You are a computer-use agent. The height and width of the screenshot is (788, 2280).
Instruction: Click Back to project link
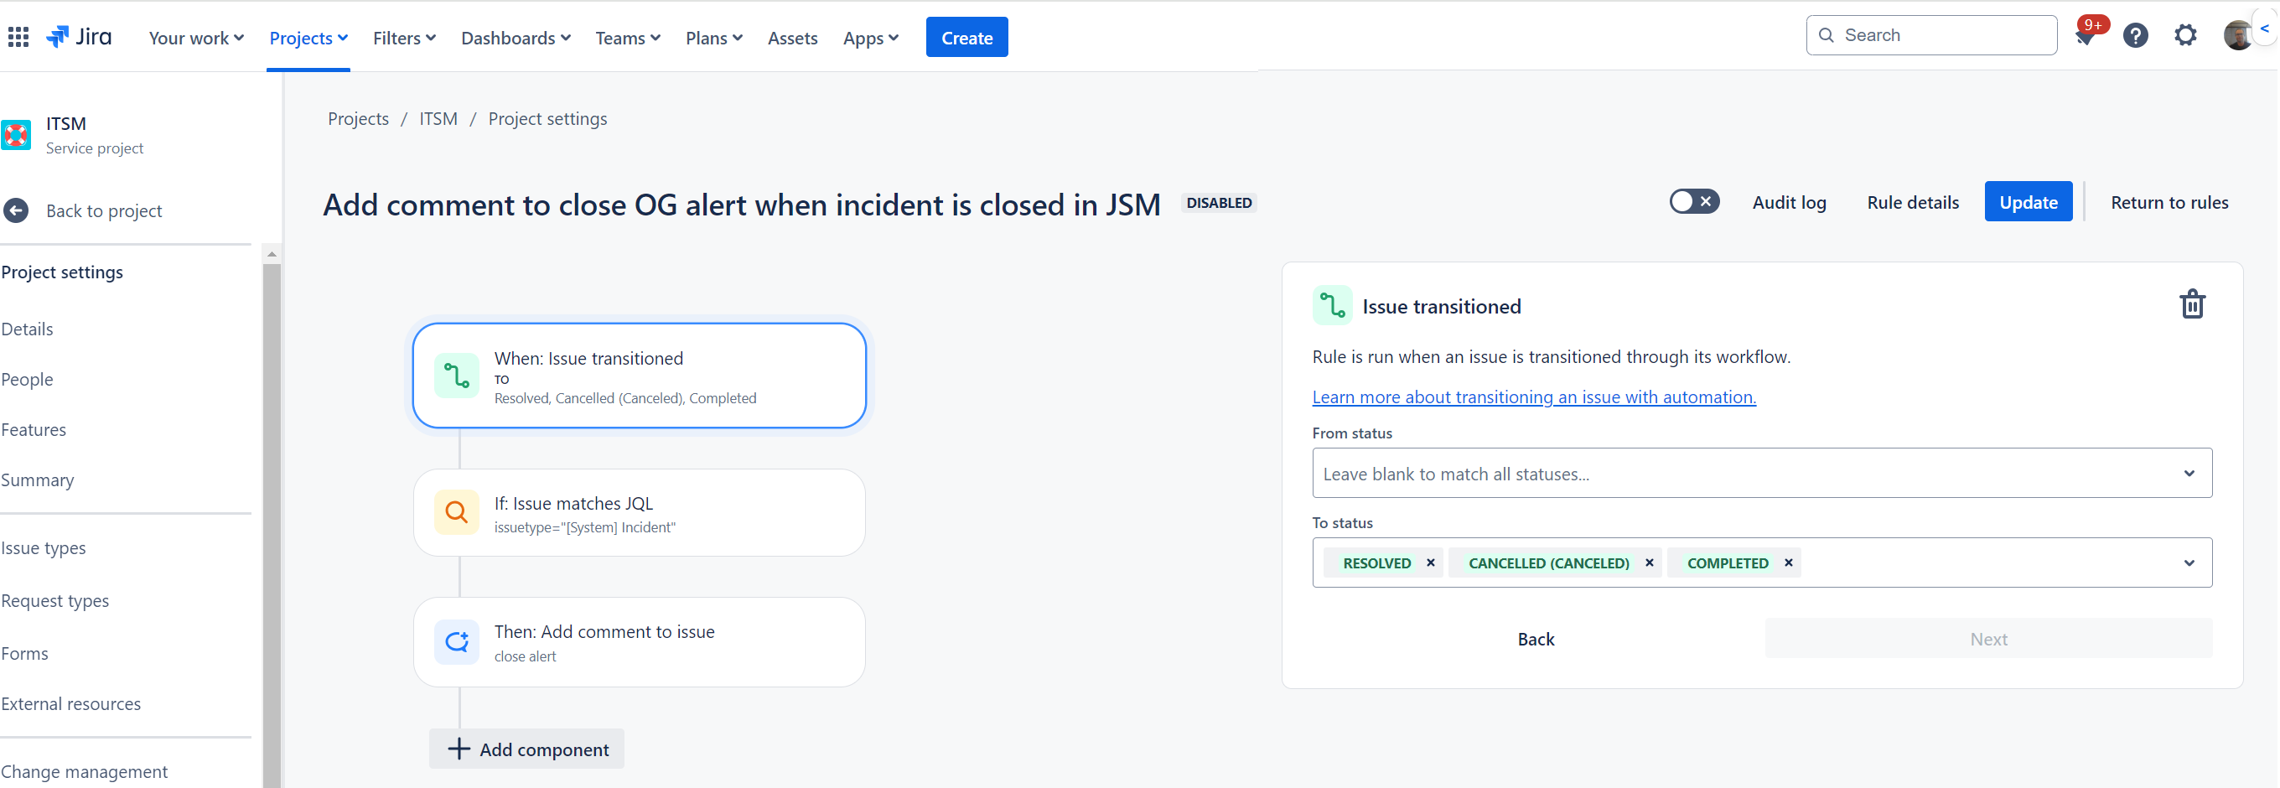click(x=104, y=210)
